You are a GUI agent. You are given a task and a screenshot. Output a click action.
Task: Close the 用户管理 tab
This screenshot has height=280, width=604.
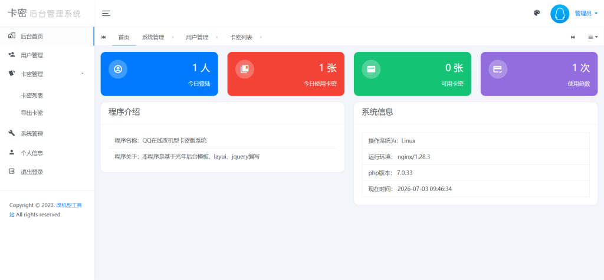[217, 37]
